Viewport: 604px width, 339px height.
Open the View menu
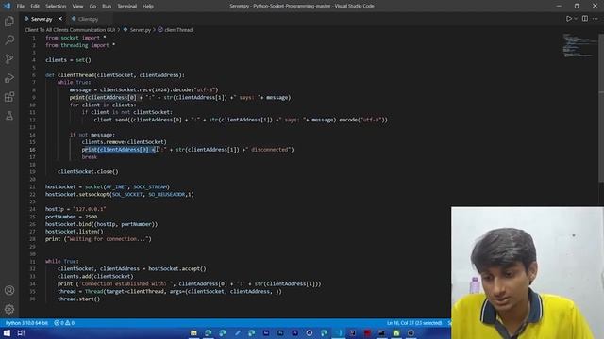point(77,7)
